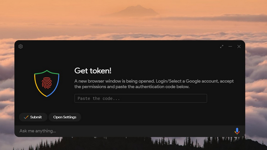Focus the 'Ask me anything...' query box

pos(126,131)
